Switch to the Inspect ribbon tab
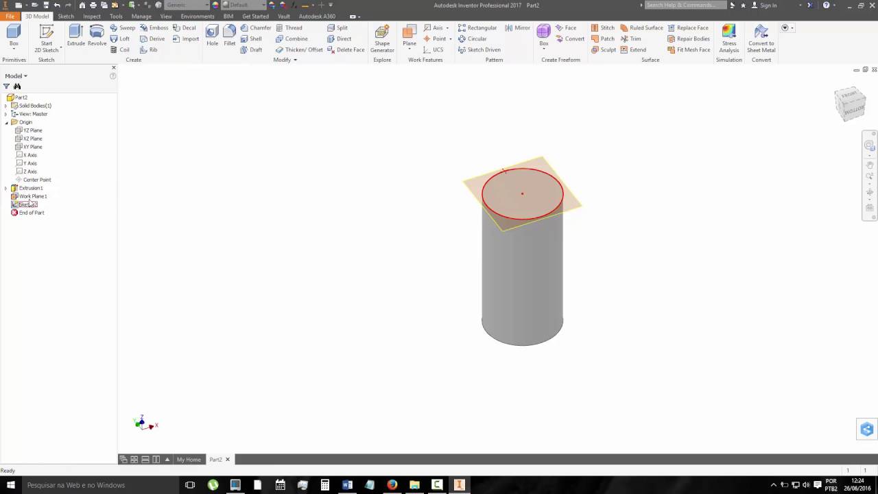 point(92,16)
